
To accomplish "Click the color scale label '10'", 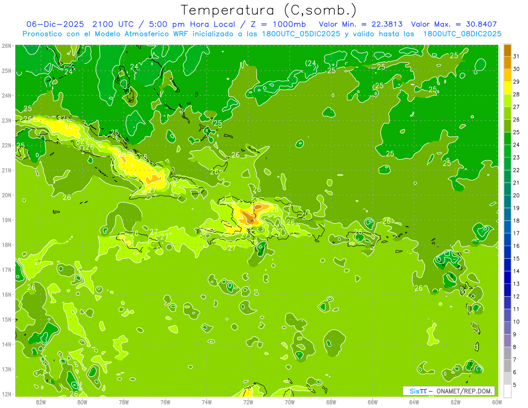I will point(517,322).
